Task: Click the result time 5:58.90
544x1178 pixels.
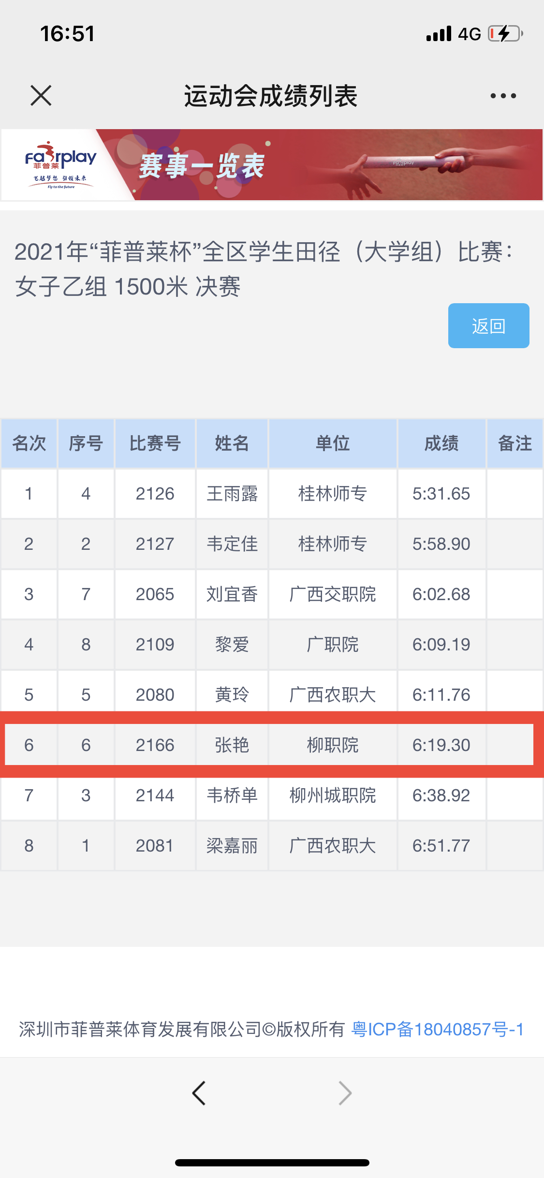Action: [x=441, y=544]
